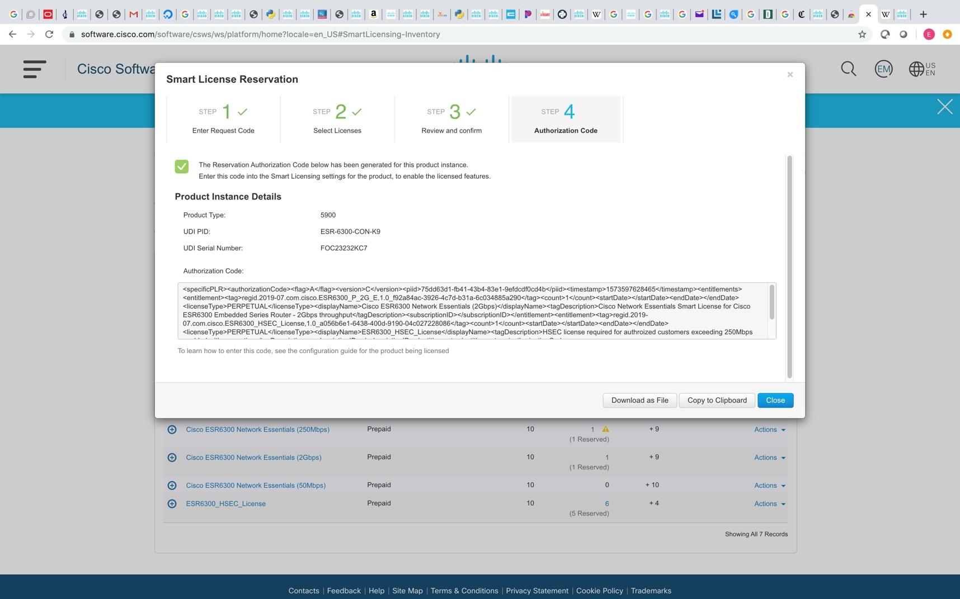The height and width of the screenshot is (599, 960).
Task: Switch to the Amazon browser tab
Action: click(x=373, y=14)
